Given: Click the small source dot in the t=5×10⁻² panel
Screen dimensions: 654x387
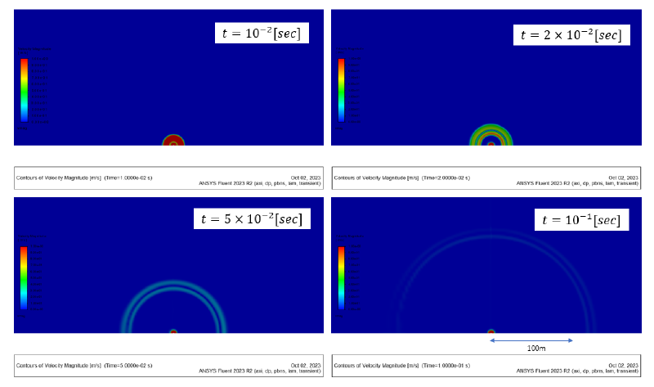Looking at the screenshot, I should click(173, 331).
